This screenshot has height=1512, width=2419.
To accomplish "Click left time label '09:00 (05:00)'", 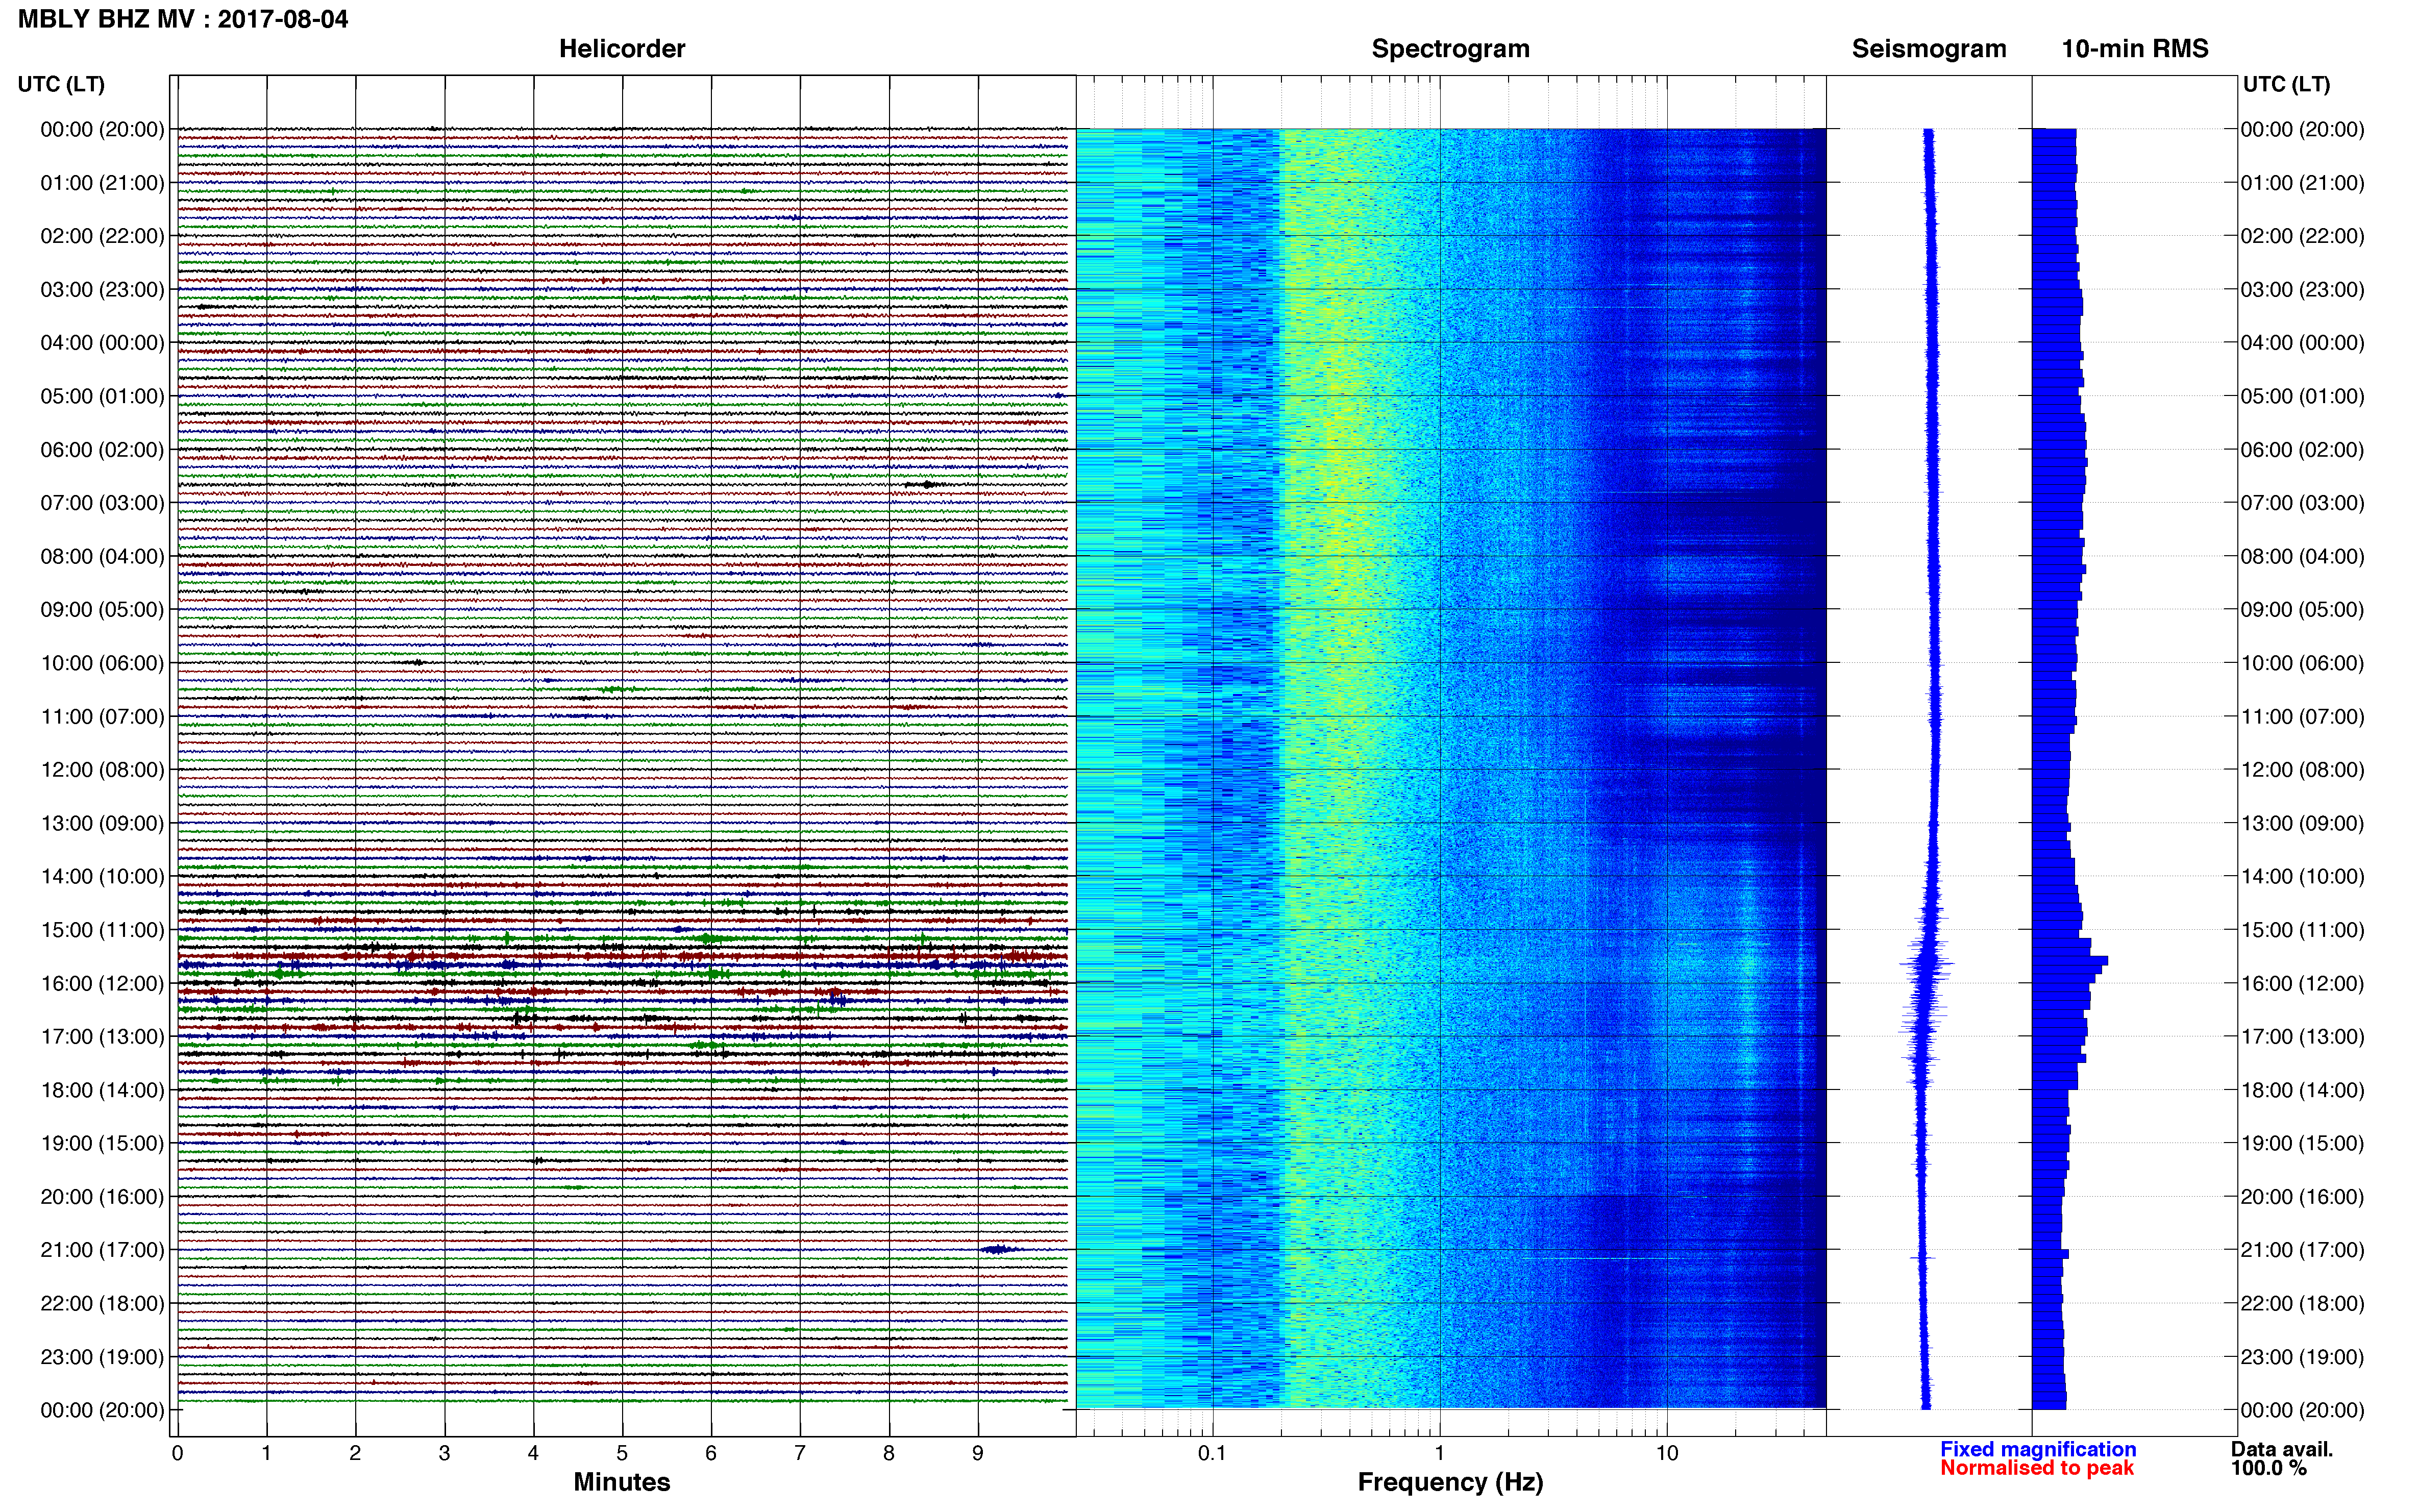I will click(102, 609).
